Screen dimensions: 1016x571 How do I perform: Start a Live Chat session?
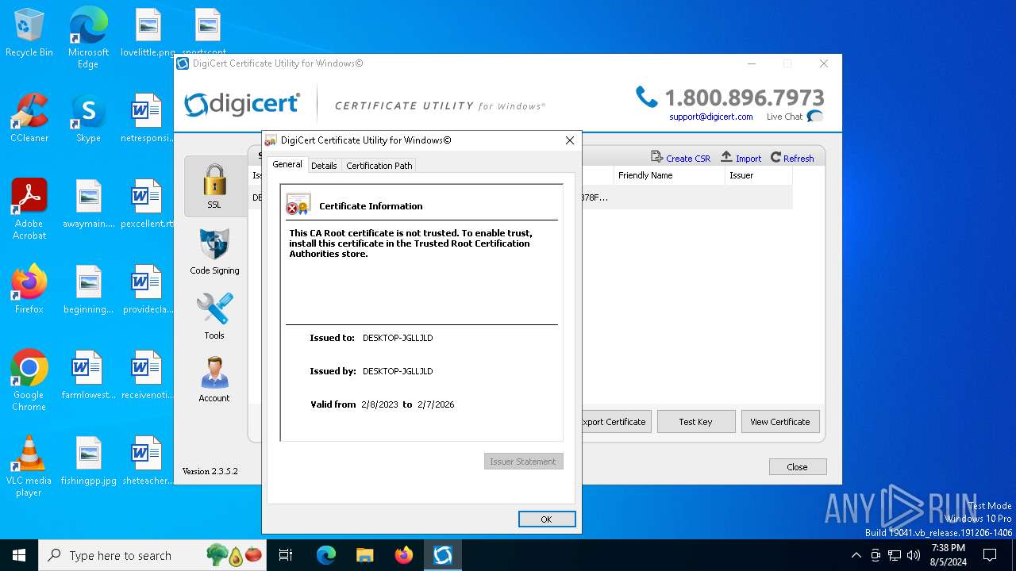coord(795,117)
